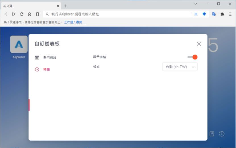This screenshot has width=236, height=148.
Task: Close the 自訂儀表板 dialog
Action: [x=199, y=44]
